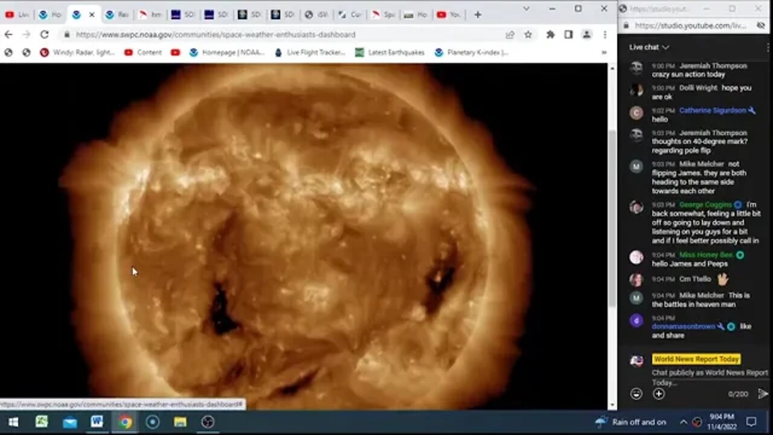Bookmark this page with star icon
This screenshot has height=435, width=773.
coord(528,34)
